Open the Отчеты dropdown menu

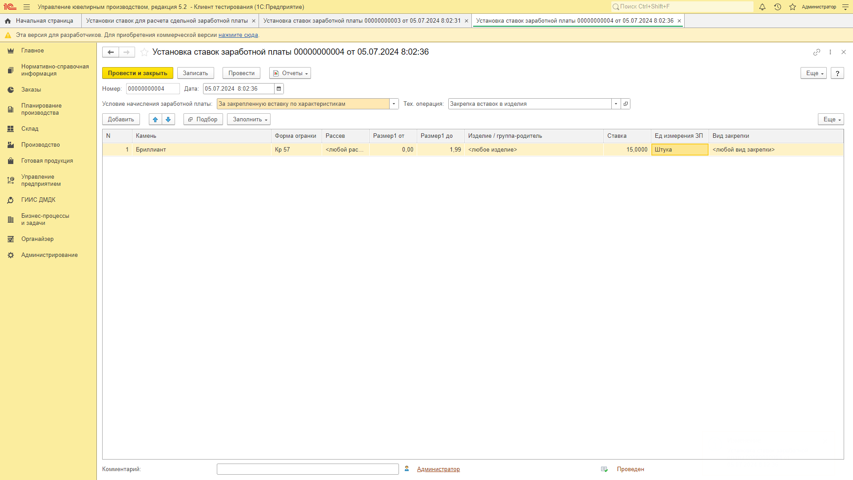pyautogui.click(x=290, y=73)
